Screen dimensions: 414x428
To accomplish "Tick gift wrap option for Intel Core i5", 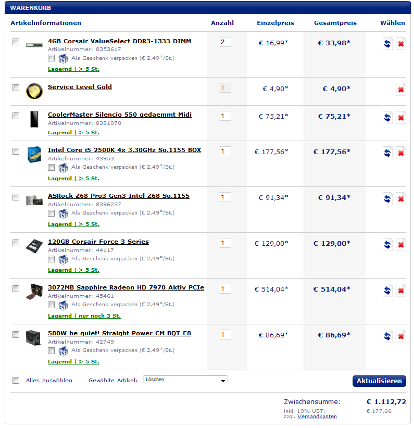I will coord(51,167).
